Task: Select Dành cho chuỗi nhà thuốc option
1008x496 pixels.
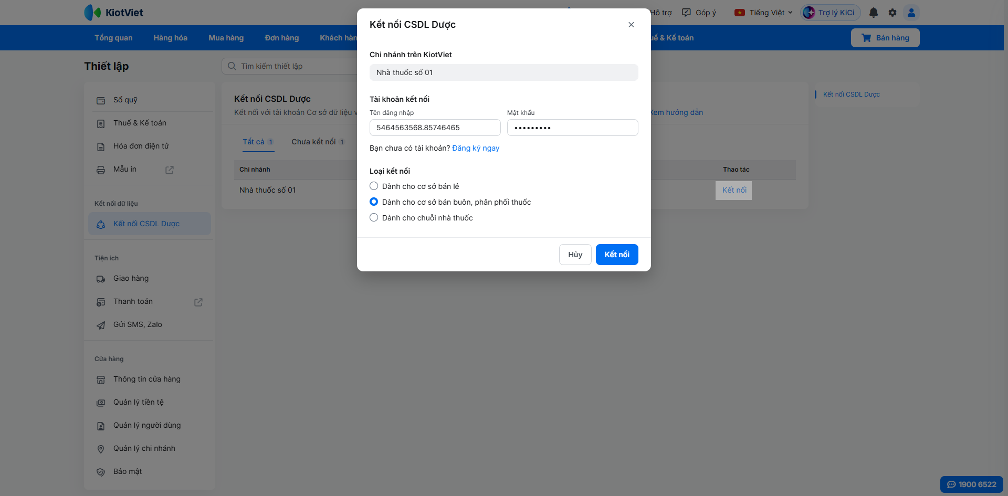Action: (x=374, y=218)
